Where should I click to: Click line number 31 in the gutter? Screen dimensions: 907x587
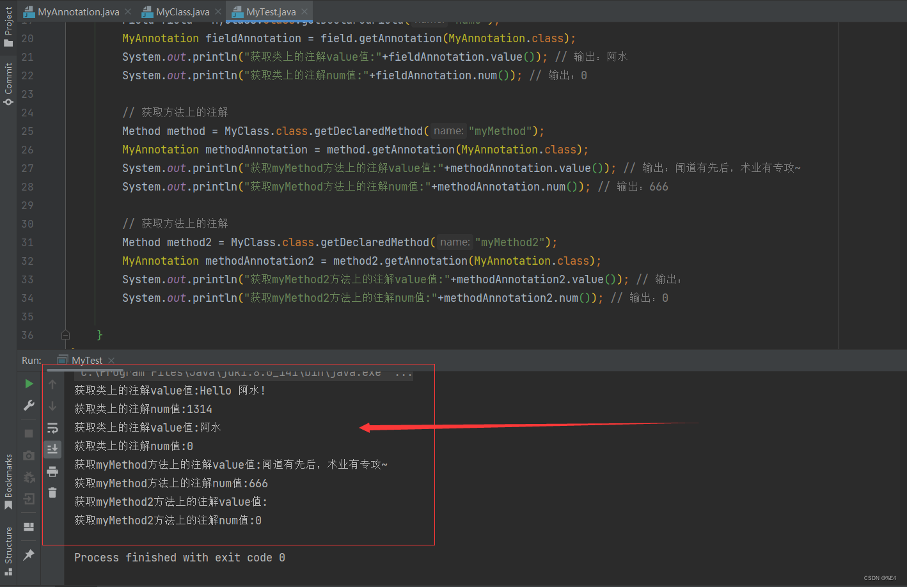(x=28, y=242)
